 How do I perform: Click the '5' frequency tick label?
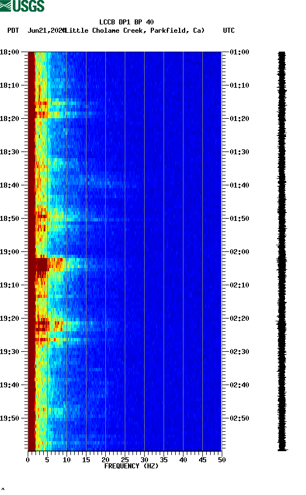pyautogui.click(x=47, y=460)
